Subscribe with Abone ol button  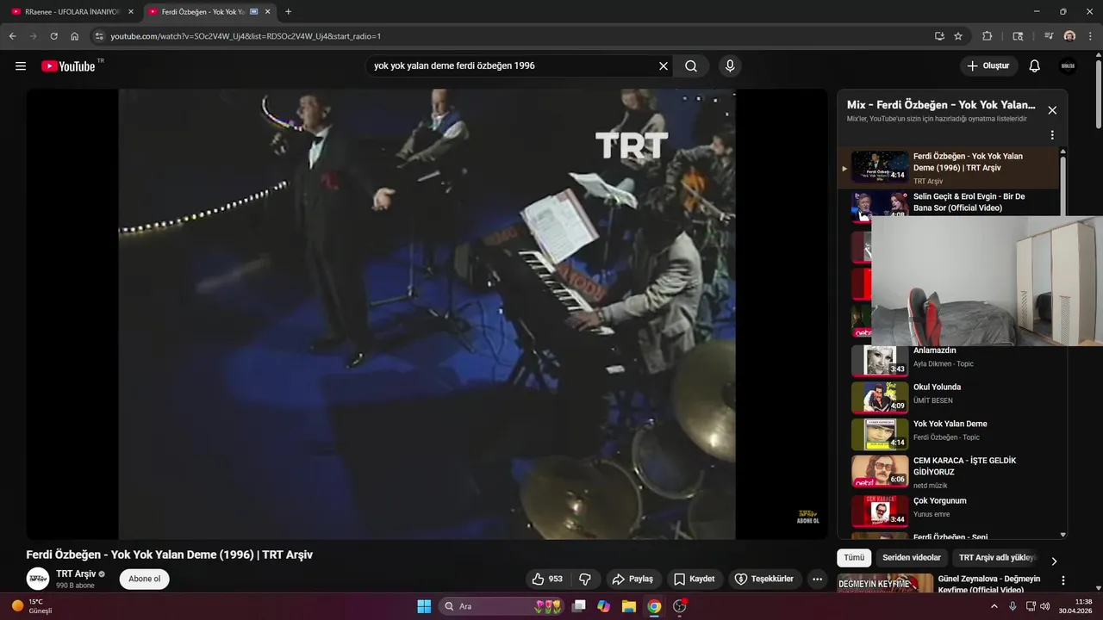pos(144,579)
